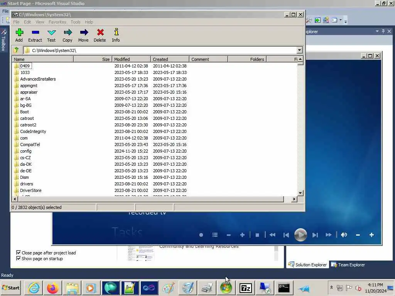
Task: Open the Toolbox side panel in Visual Studio
Action: pyautogui.click(x=3, y=40)
